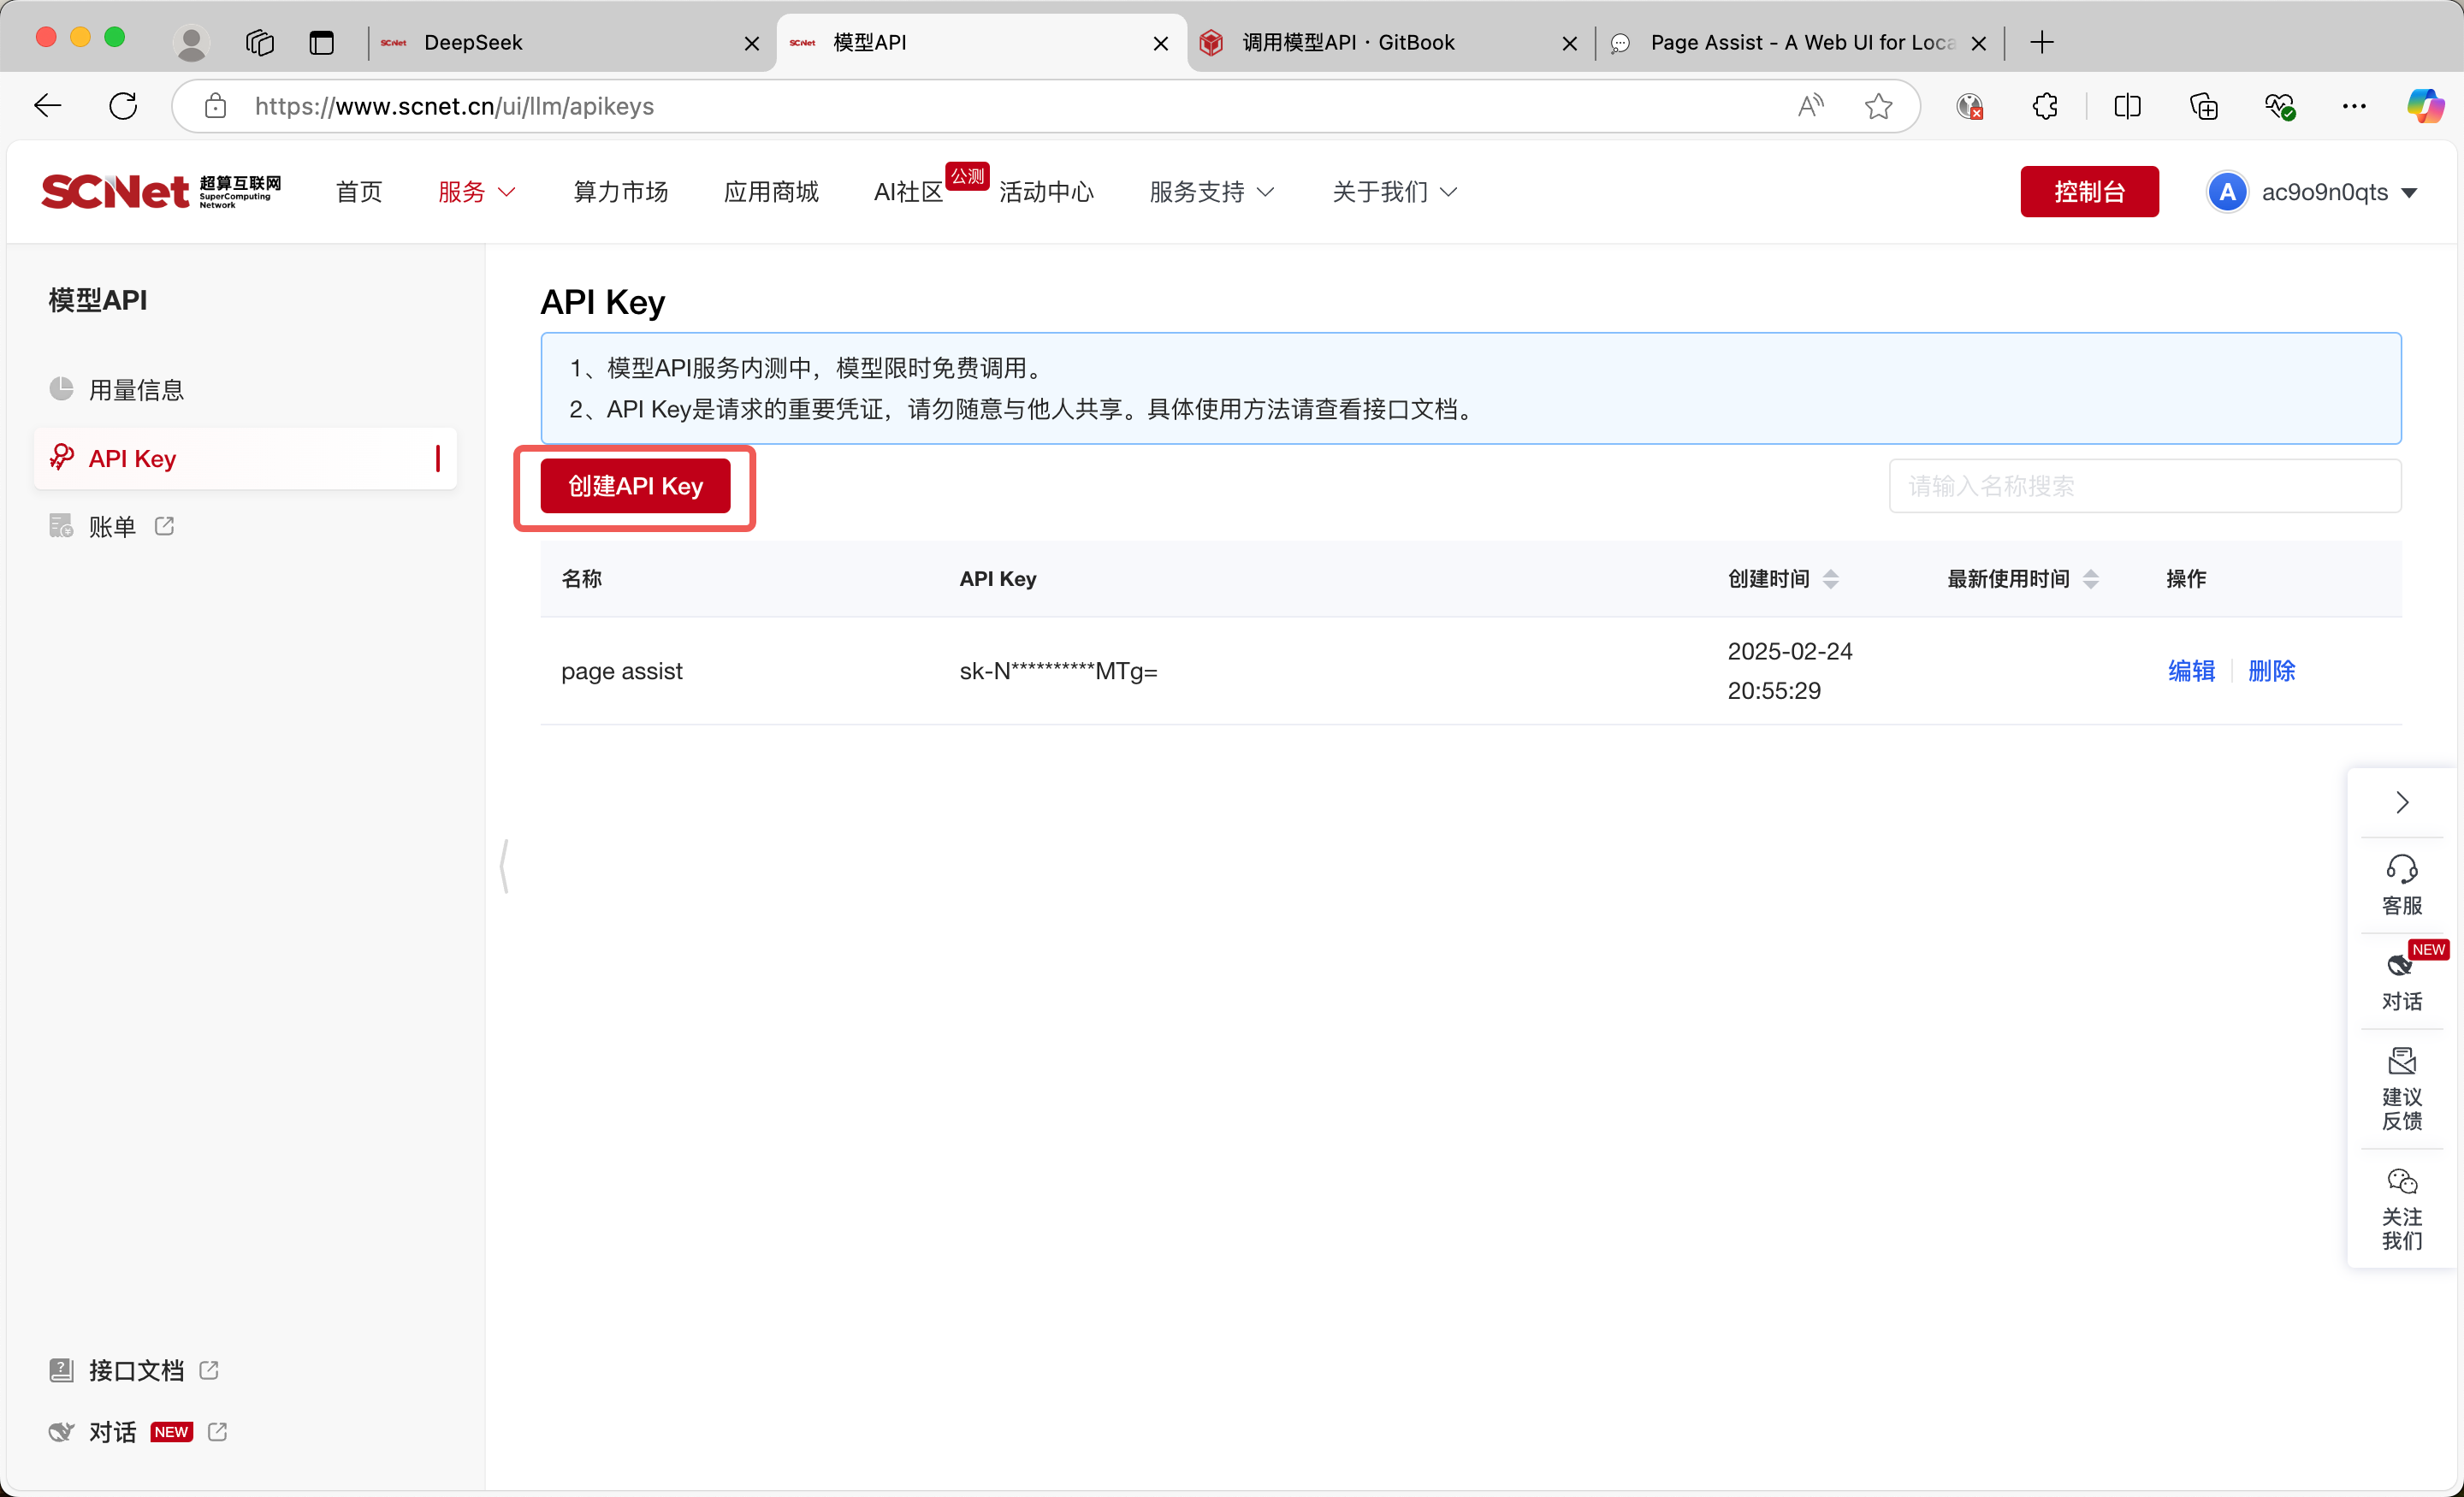Open the Collections icon in toolbar
The image size is (2464, 1497).
[x=2204, y=106]
